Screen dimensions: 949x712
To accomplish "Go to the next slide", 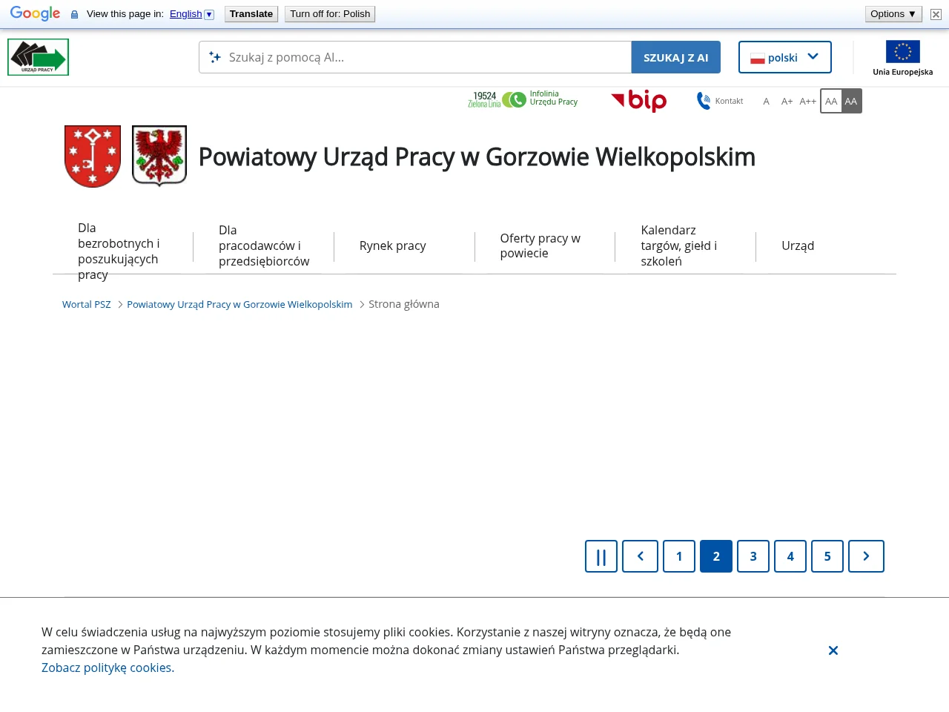I will pyautogui.click(x=866, y=556).
